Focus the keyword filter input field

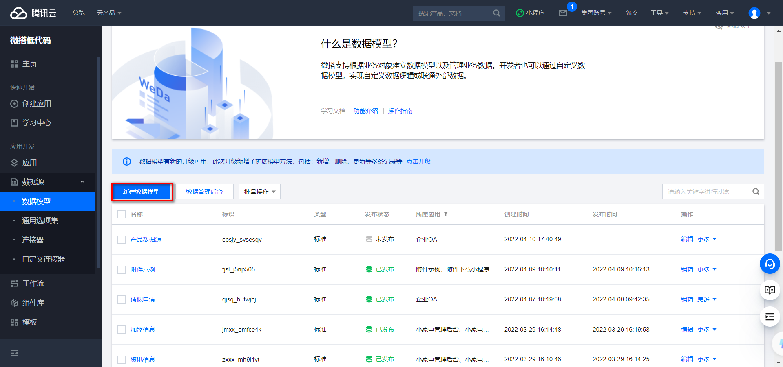click(x=708, y=192)
